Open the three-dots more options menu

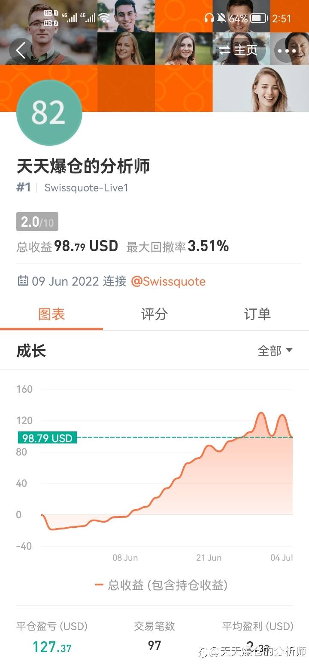pyautogui.click(x=287, y=50)
